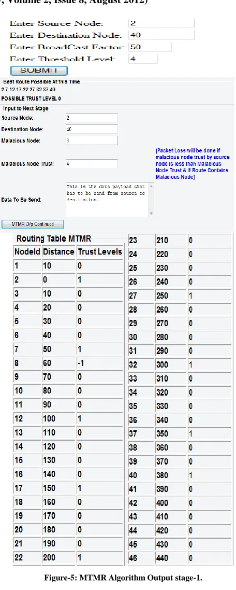Screen dimensions: 236x590
Task: Click the MTMR O/p Continued button
Action: tap(33, 224)
